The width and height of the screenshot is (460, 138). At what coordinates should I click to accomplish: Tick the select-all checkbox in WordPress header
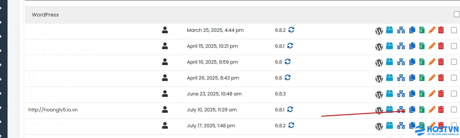[457, 14]
